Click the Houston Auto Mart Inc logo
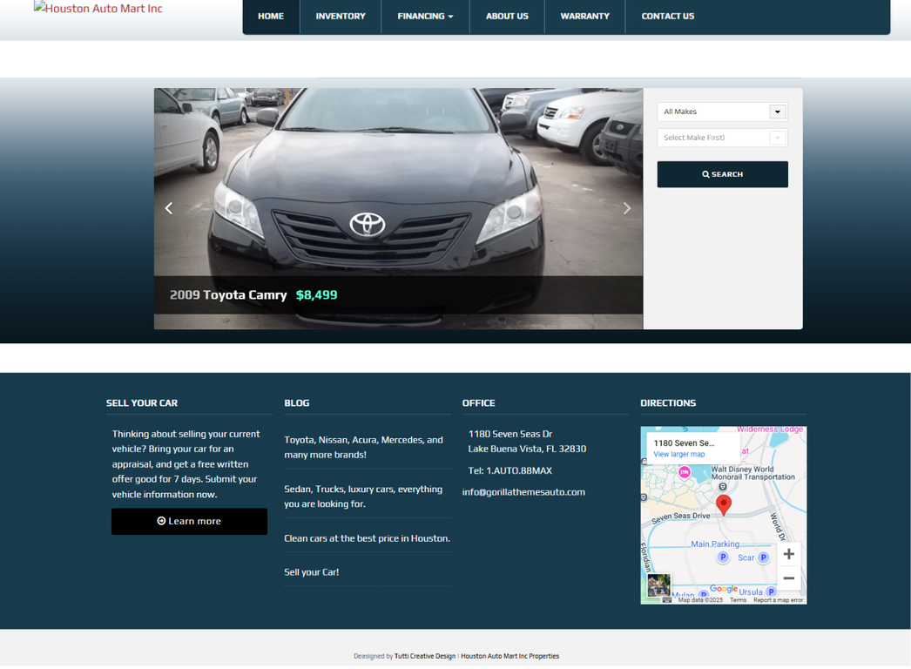The height and width of the screenshot is (669, 911). click(x=98, y=8)
